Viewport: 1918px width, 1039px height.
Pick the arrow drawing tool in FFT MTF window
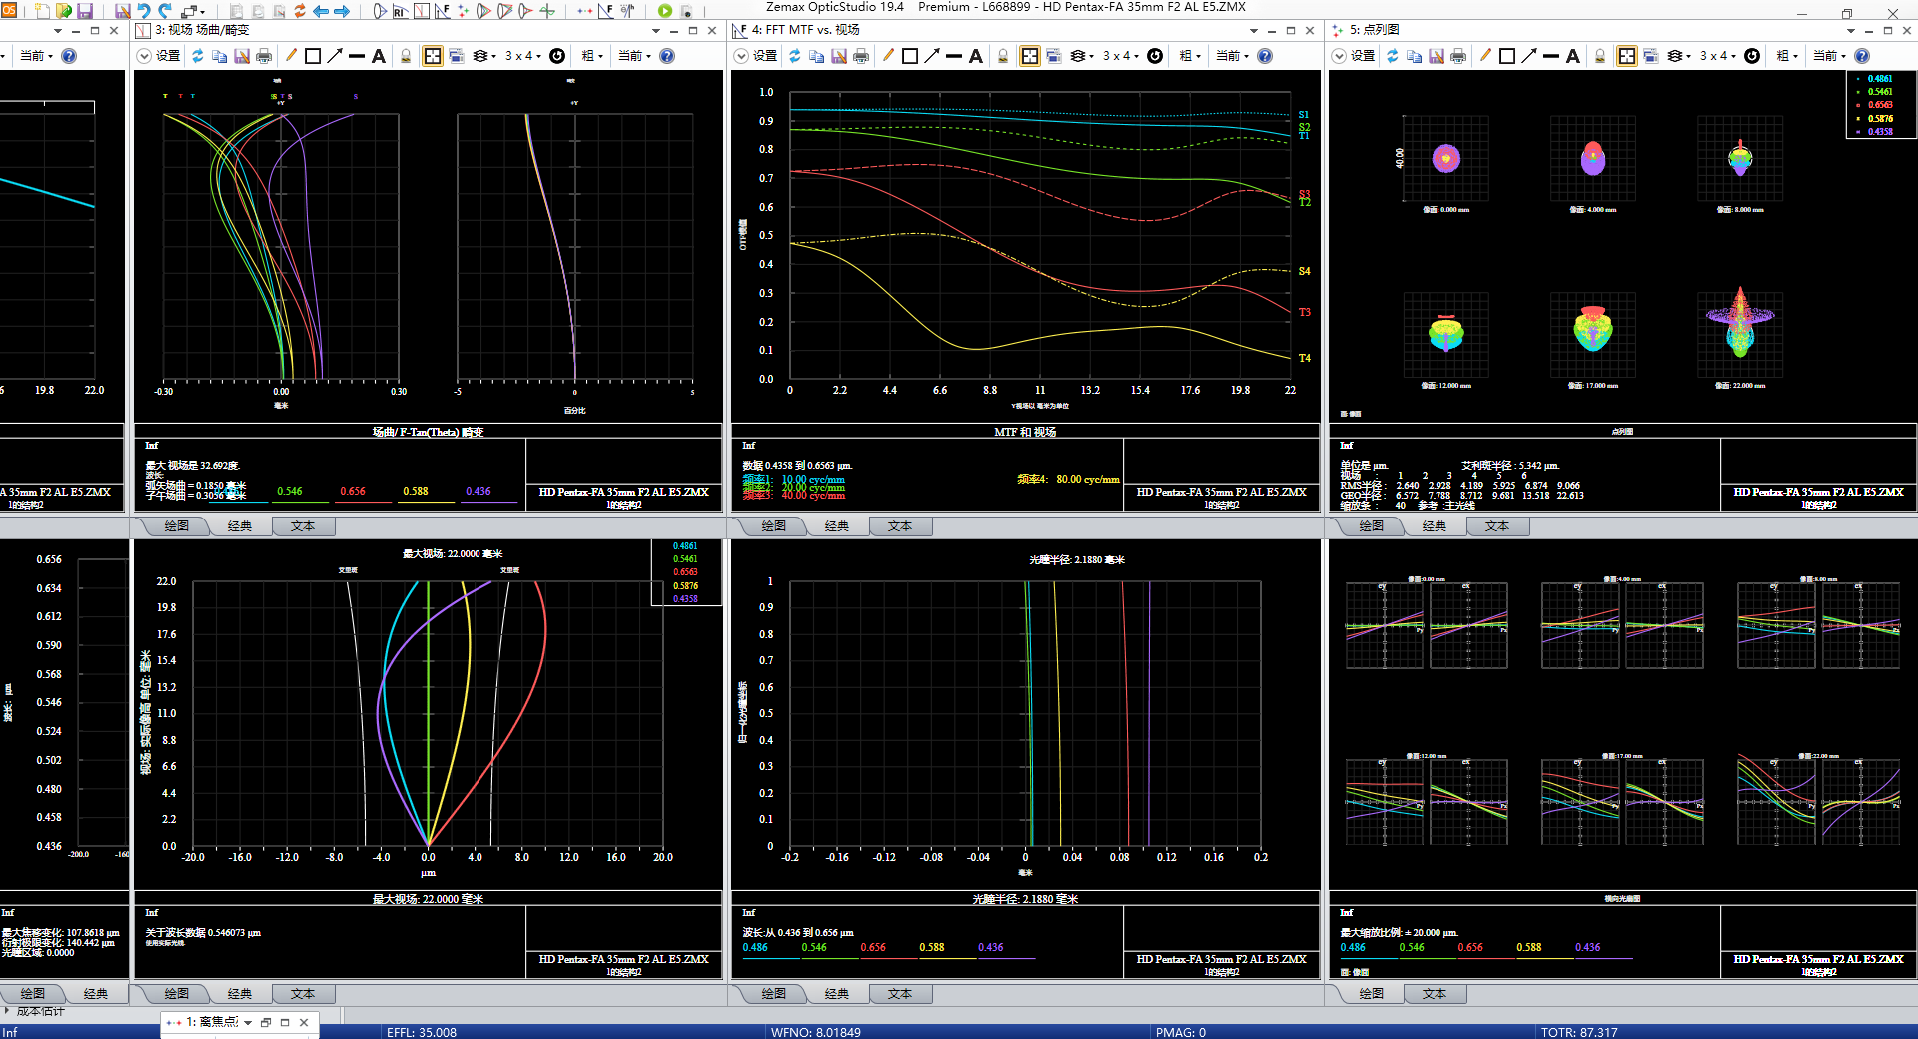click(x=932, y=56)
